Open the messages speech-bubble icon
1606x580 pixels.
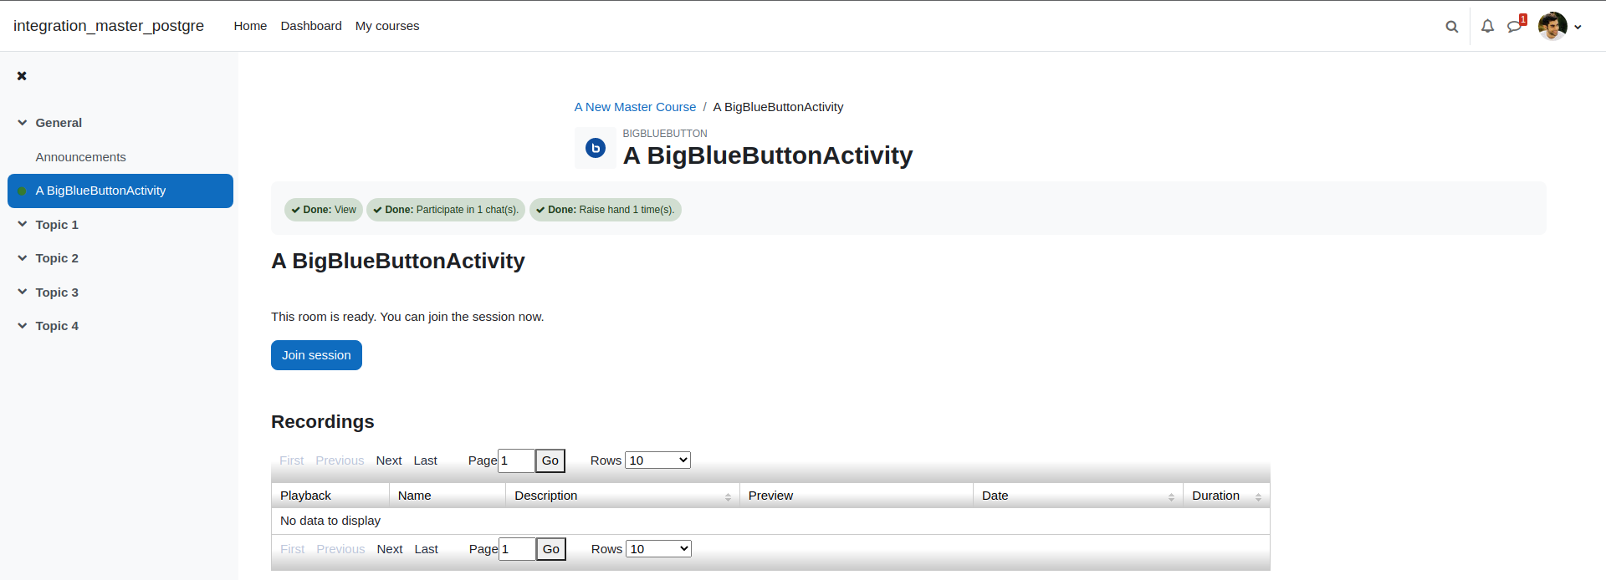pos(1515,27)
